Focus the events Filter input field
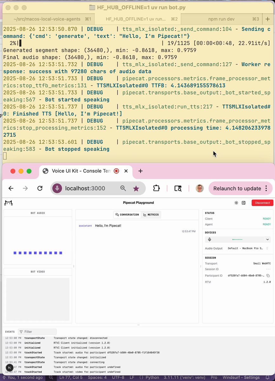 coord(37,331)
